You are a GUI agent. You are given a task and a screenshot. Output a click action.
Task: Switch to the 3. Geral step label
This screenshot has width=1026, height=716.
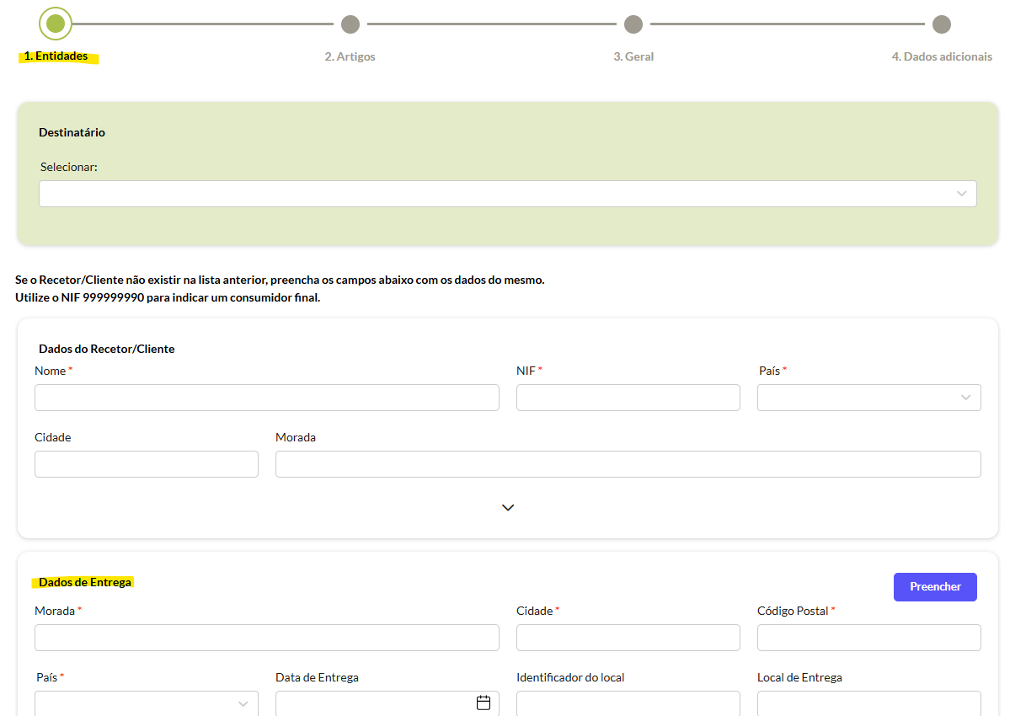[633, 56]
